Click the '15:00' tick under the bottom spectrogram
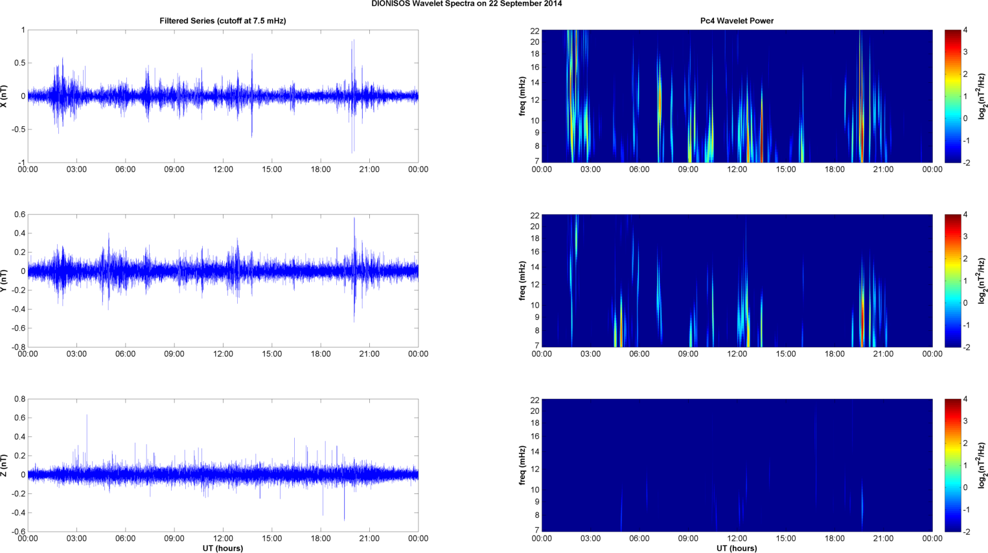The height and width of the screenshot is (553, 988). coord(786,539)
